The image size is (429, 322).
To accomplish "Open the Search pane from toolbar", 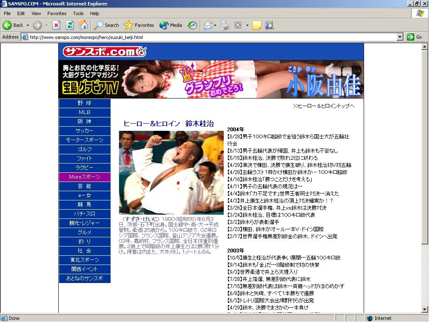I will pyautogui.click(x=106, y=25).
